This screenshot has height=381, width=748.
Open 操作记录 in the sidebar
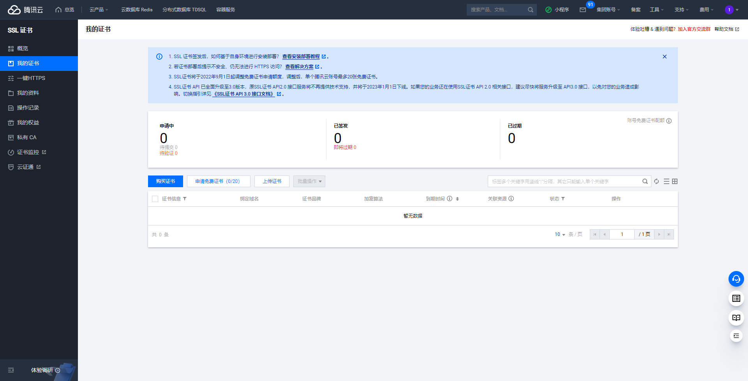point(39,108)
